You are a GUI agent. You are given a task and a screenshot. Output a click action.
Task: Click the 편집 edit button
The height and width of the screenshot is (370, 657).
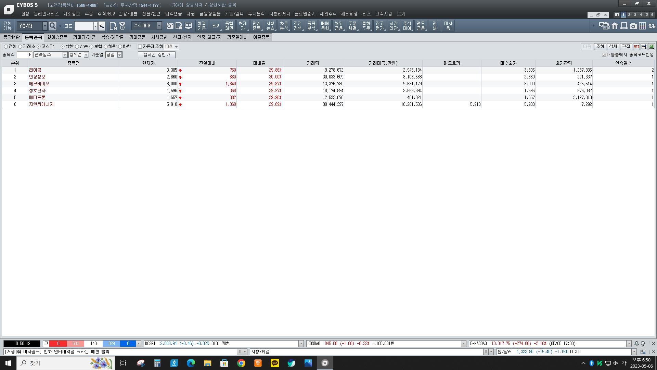pos(626,47)
